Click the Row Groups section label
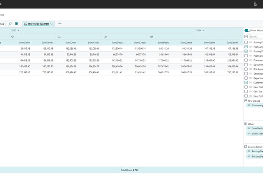Image resolution: width=263 pixels, height=178 pixels. [x=254, y=101]
